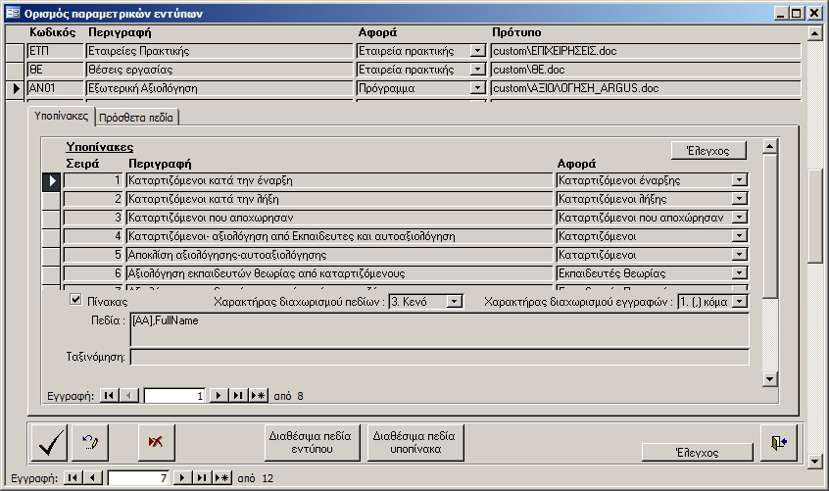The image size is (829, 491).
Task: Open Αφορά dropdown for ΑΝ01 row
Action: 478,88
